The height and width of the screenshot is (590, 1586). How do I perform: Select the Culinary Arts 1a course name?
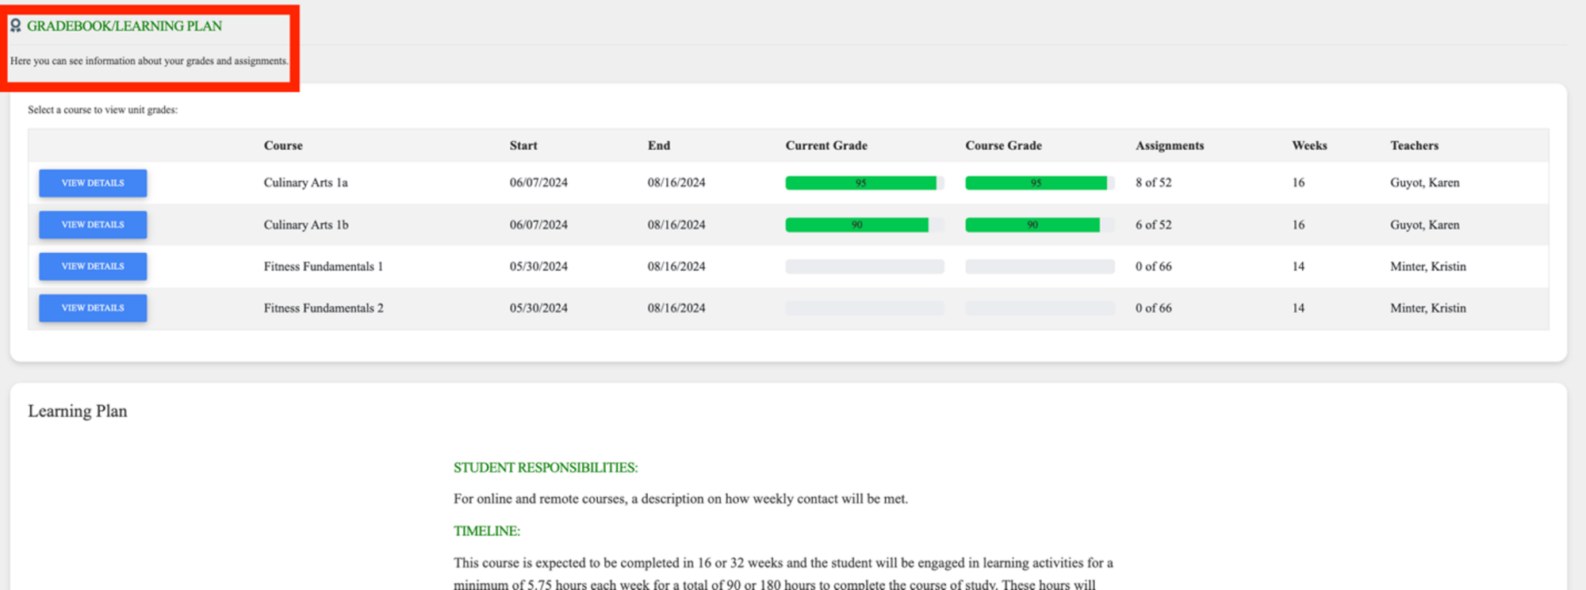click(x=305, y=183)
